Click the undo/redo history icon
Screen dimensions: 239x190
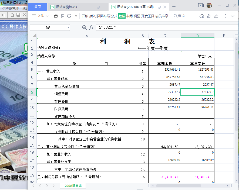[62, 16]
